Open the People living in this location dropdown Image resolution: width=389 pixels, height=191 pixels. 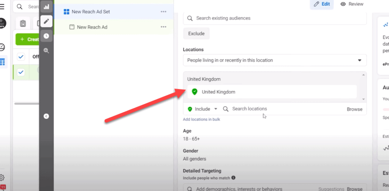(275, 60)
